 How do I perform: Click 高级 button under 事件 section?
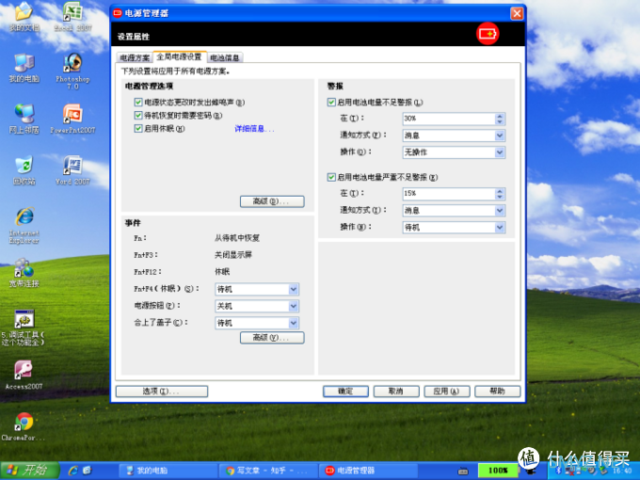click(x=272, y=338)
